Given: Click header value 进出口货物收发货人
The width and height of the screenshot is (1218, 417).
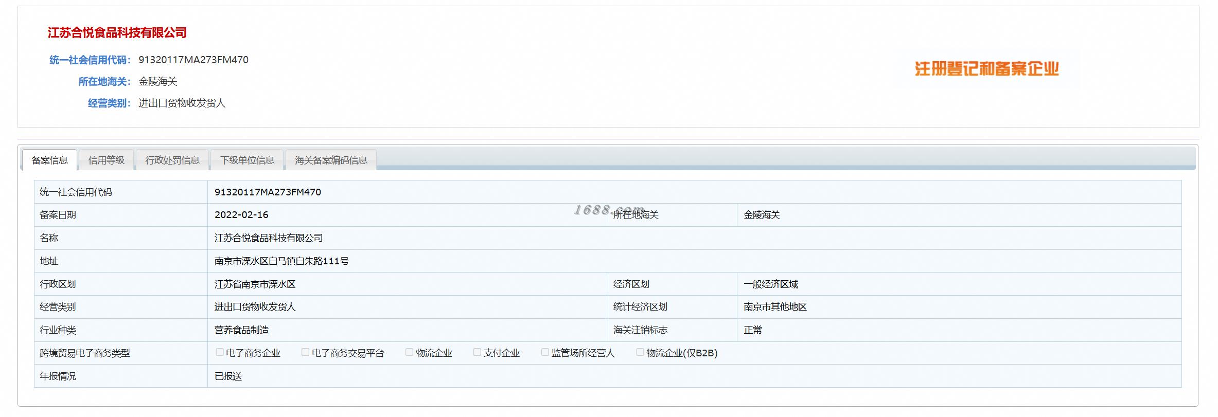Looking at the screenshot, I should point(182,103).
